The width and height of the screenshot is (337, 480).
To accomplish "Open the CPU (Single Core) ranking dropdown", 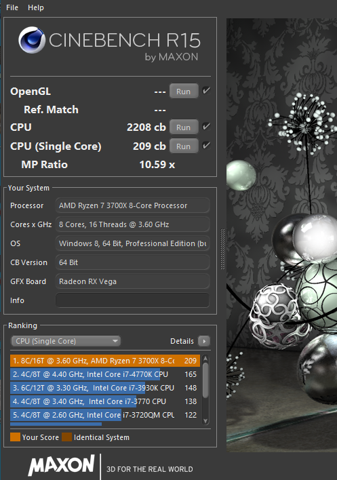I will (66, 341).
